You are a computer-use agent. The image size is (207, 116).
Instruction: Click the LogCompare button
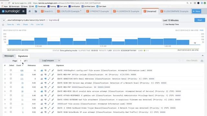48,61
